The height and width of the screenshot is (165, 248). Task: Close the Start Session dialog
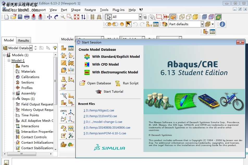240,42
